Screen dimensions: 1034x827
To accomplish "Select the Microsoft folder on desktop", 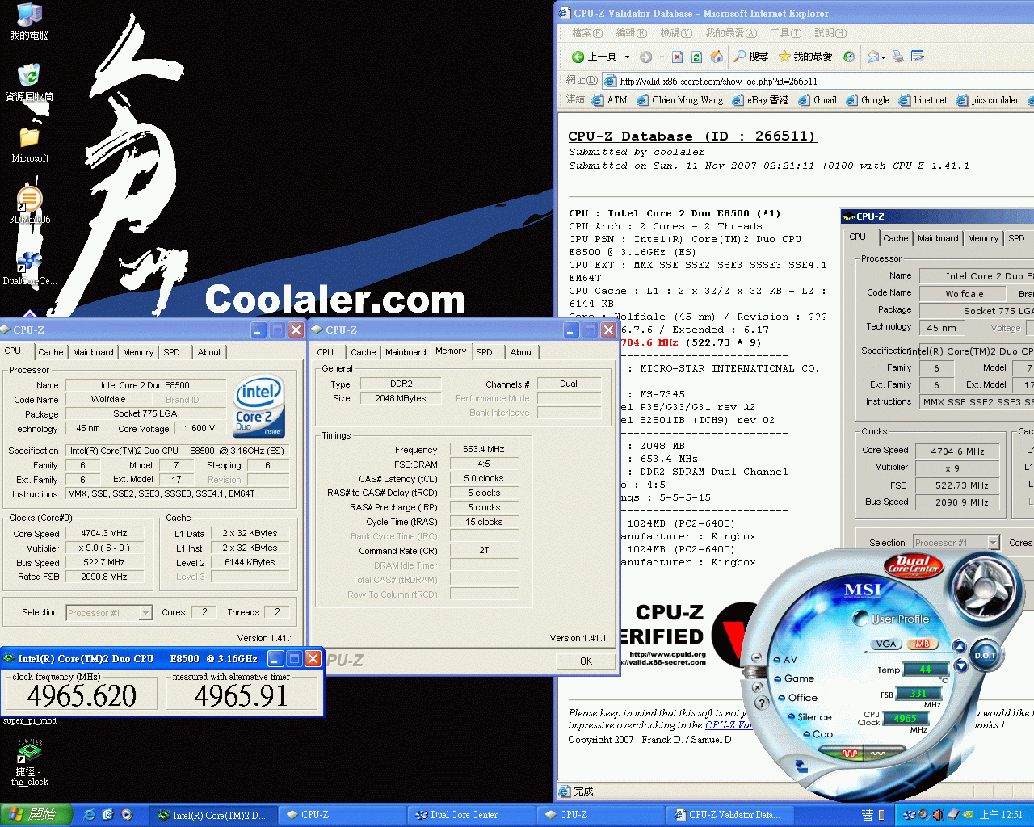I will click(x=30, y=145).
